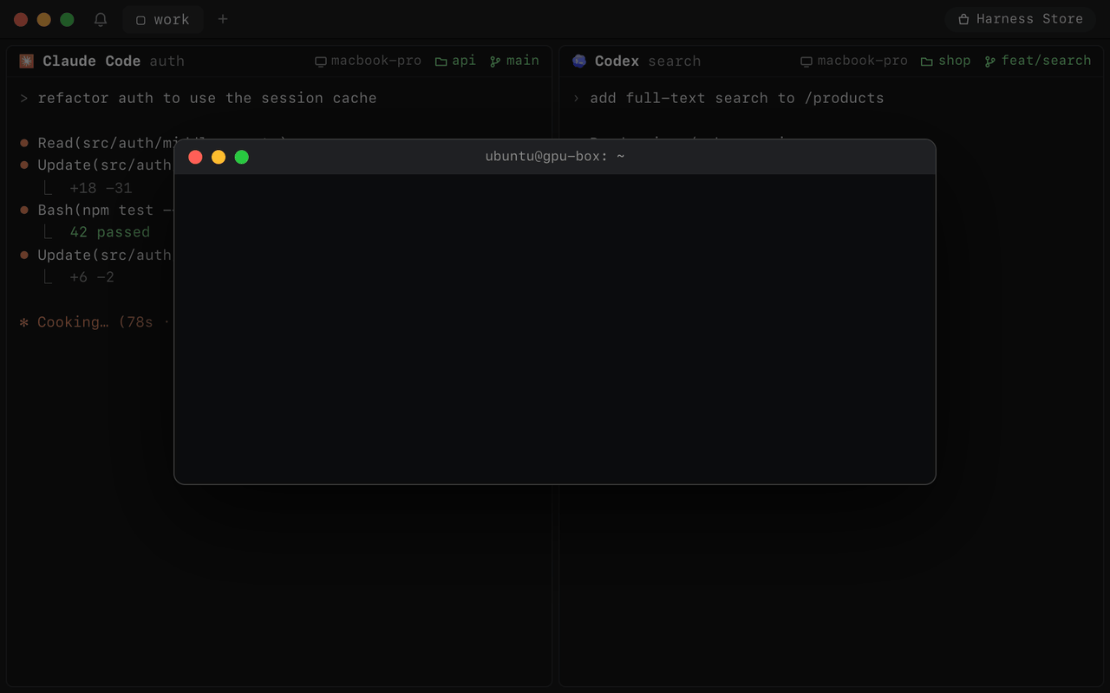The height and width of the screenshot is (693, 1110).
Task: Open the api folder label
Action: [x=455, y=61]
